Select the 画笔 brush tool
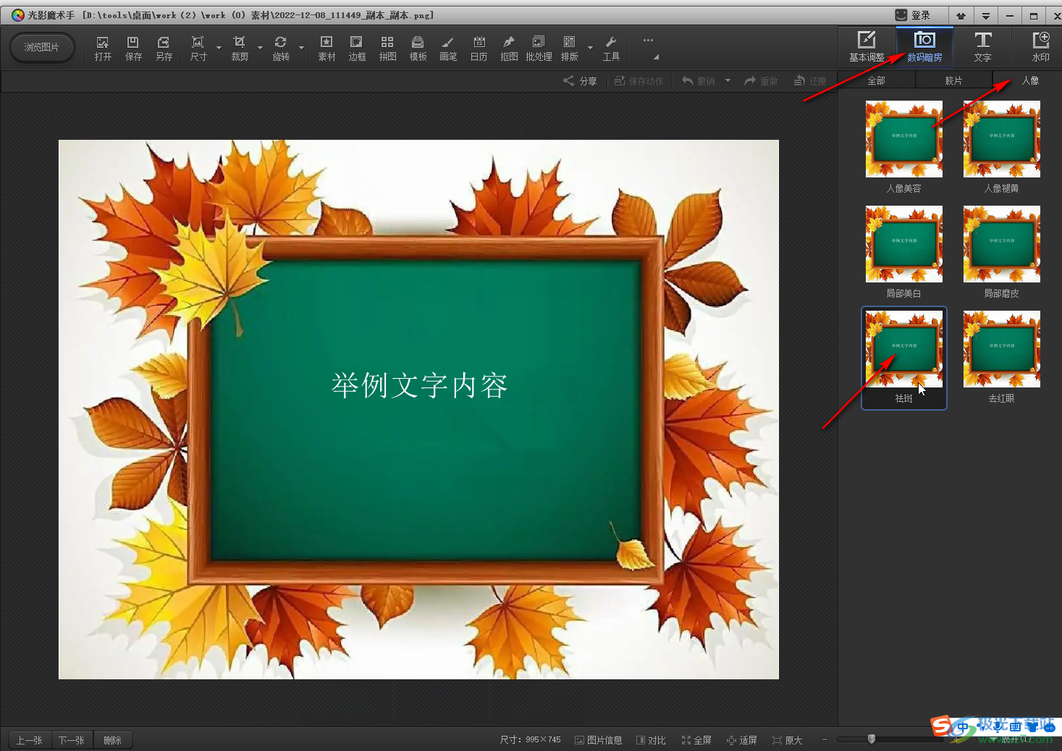This screenshot has width=1062, height=751. [448, 49]
